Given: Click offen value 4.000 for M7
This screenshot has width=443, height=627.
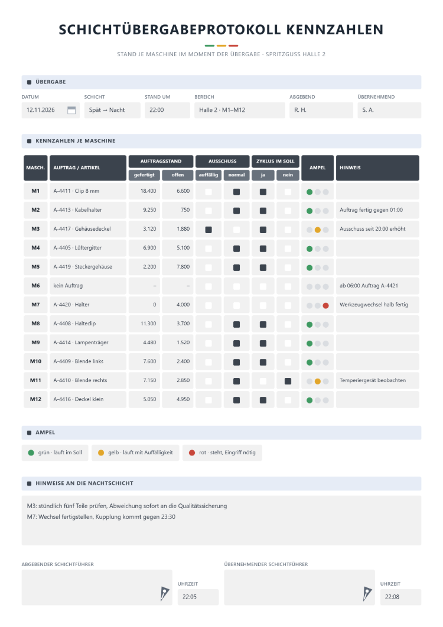Looking at the screenshot, I should pyautogui.click(x=178, y=305).
